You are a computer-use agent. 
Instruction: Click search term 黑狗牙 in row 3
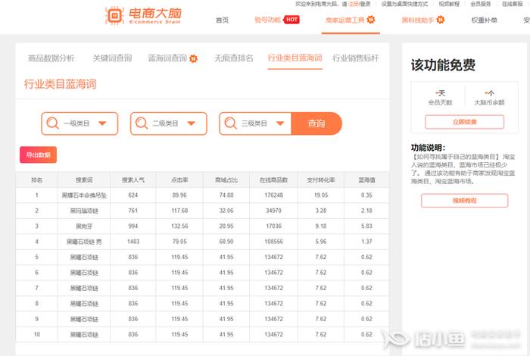pyautogui.click(x=84, y=226)
